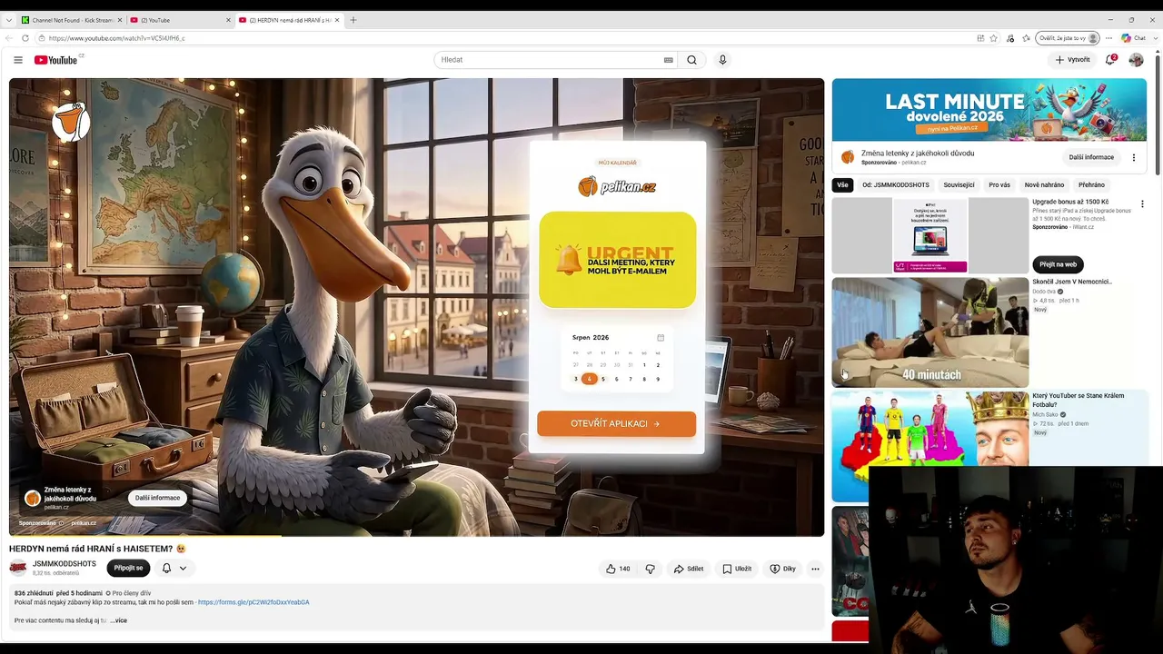1163x654 pixels.
Task: Like the video with thumbs up
Action: 619,569
